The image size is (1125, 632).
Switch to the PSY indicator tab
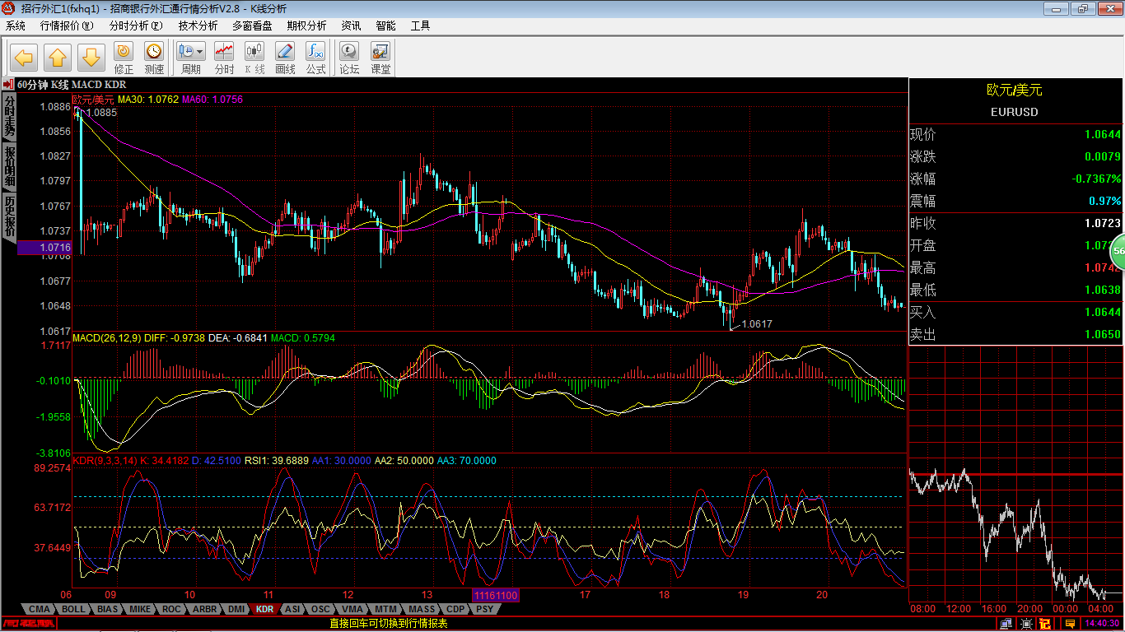[485, 609]
